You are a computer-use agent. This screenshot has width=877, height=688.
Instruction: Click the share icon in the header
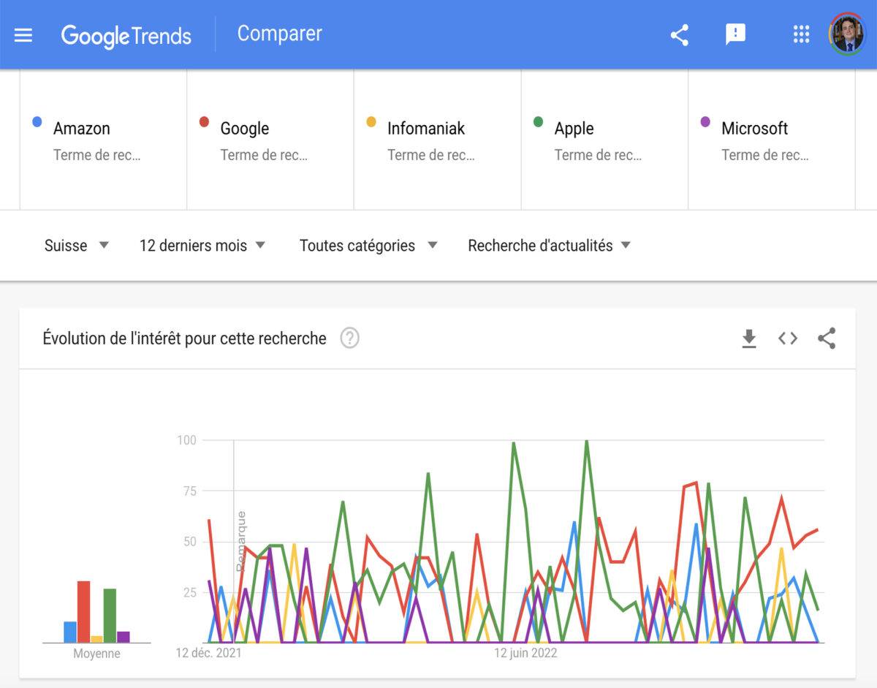coord(680,34)
